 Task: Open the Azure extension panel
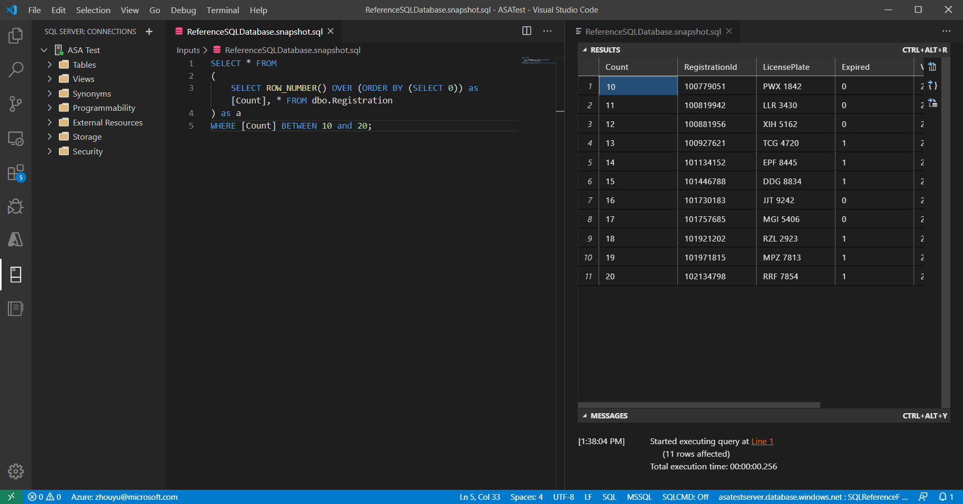16,240
